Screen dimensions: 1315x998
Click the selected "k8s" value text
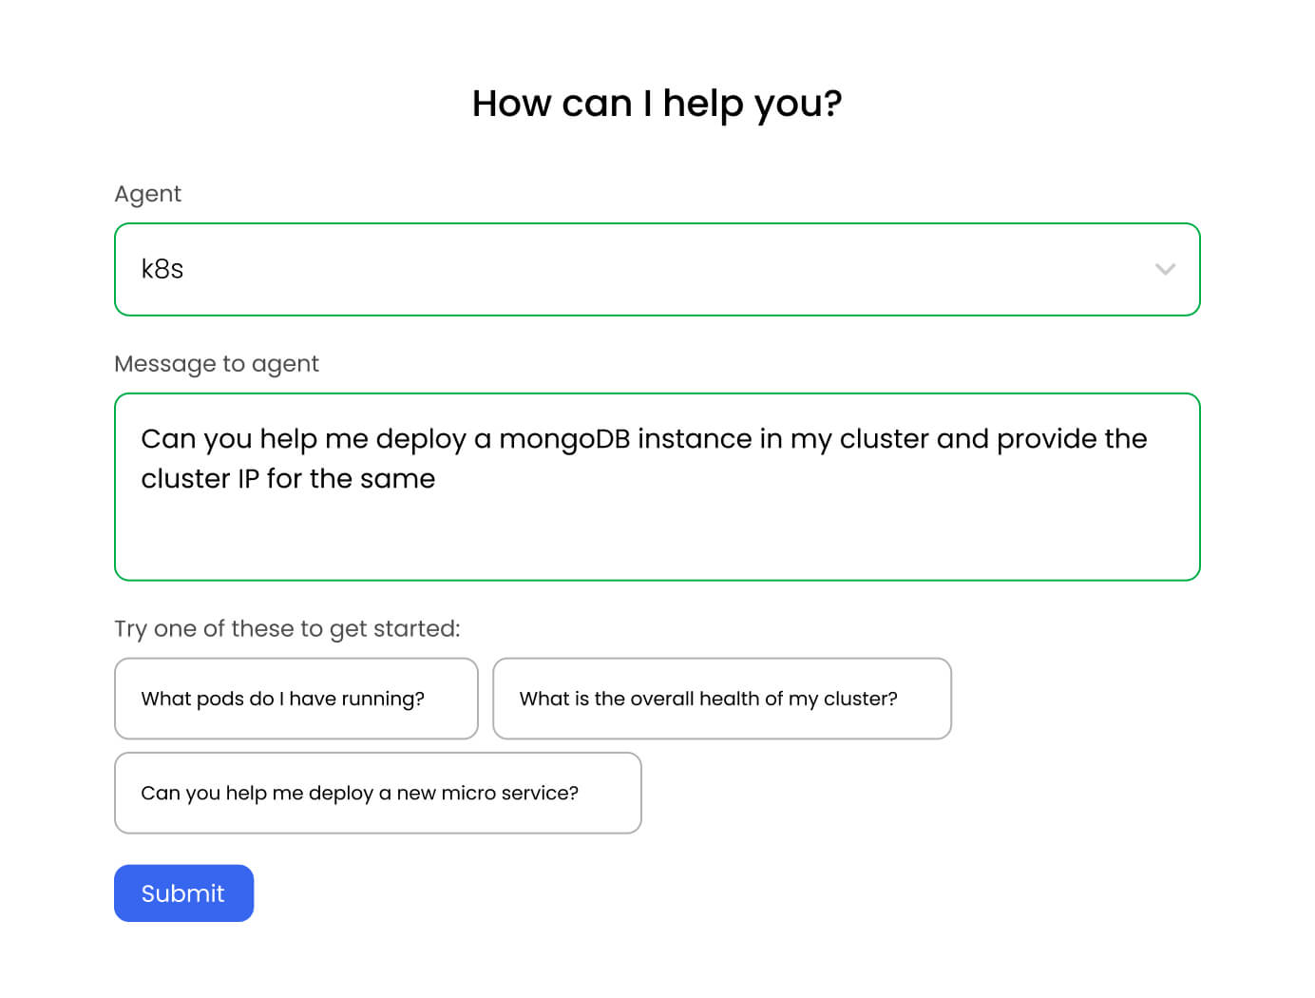pyautogui.click(x=162, y=269)
